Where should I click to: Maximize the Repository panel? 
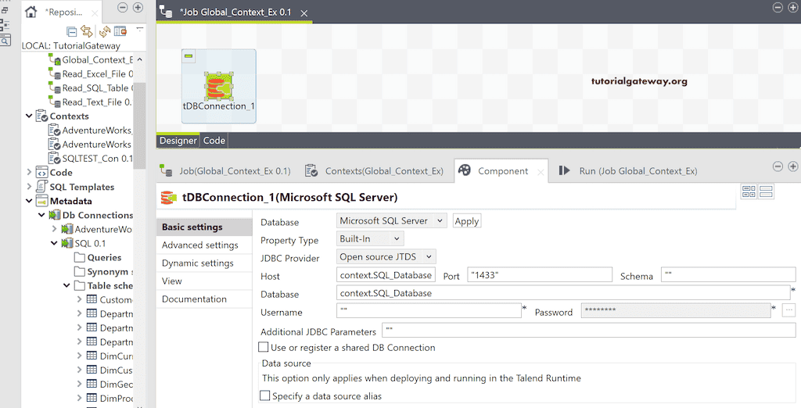tap(138, 7)
